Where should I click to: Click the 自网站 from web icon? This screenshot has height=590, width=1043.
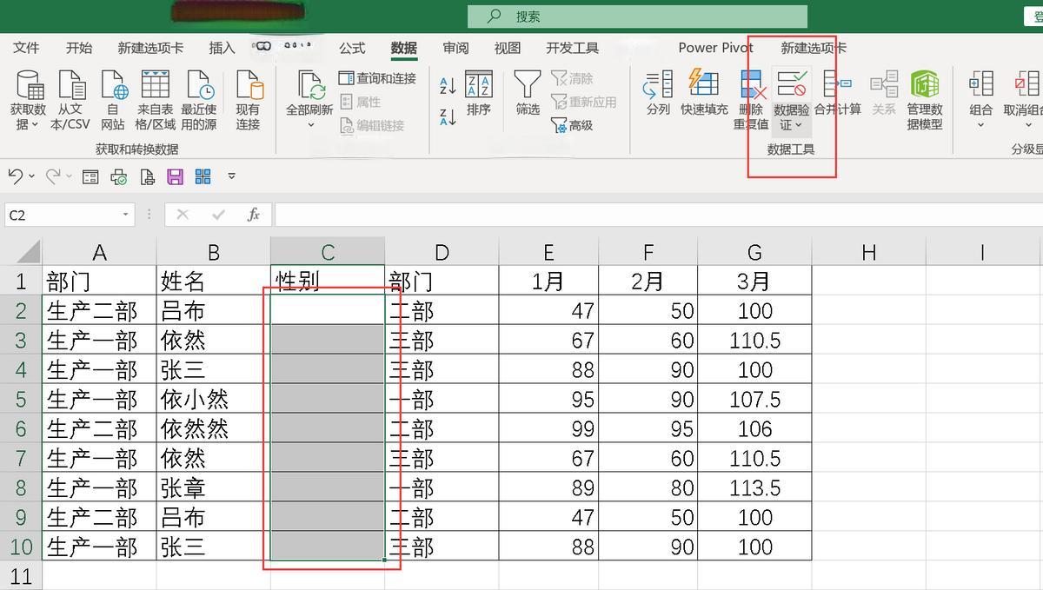point(113,85)
